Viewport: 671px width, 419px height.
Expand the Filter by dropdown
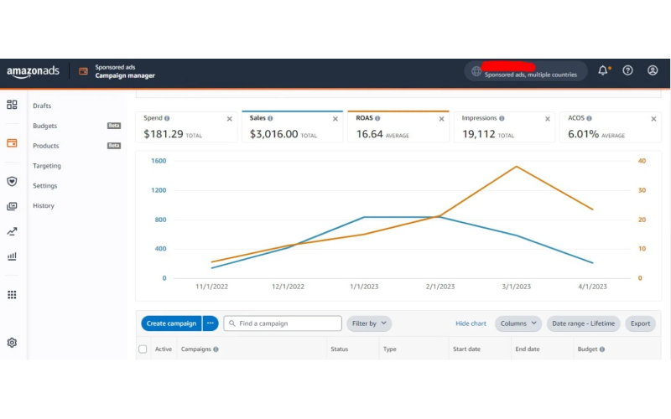pos(369,323)
